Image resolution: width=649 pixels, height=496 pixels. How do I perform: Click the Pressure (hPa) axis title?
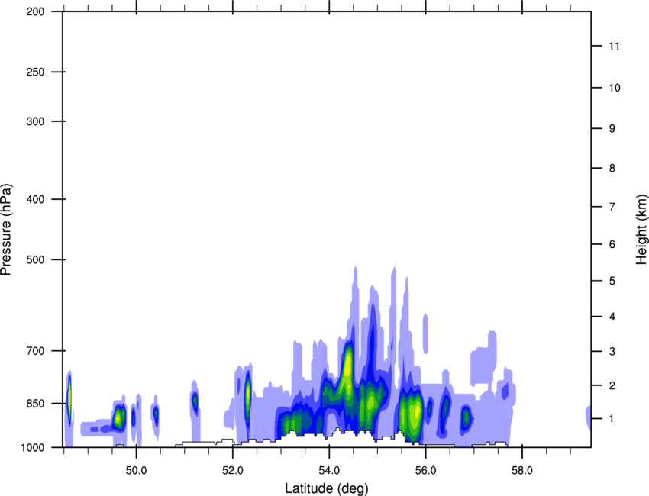tap(6, 230)
